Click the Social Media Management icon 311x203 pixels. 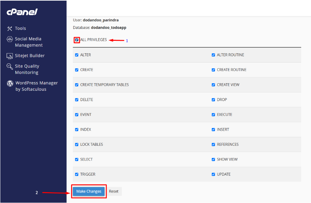(x=10, y=39)
